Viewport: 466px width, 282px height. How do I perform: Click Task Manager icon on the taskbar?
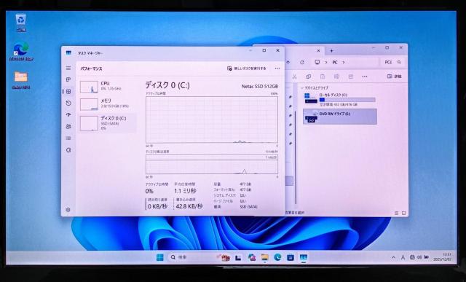pyautogui.click(x=303, y=257)
